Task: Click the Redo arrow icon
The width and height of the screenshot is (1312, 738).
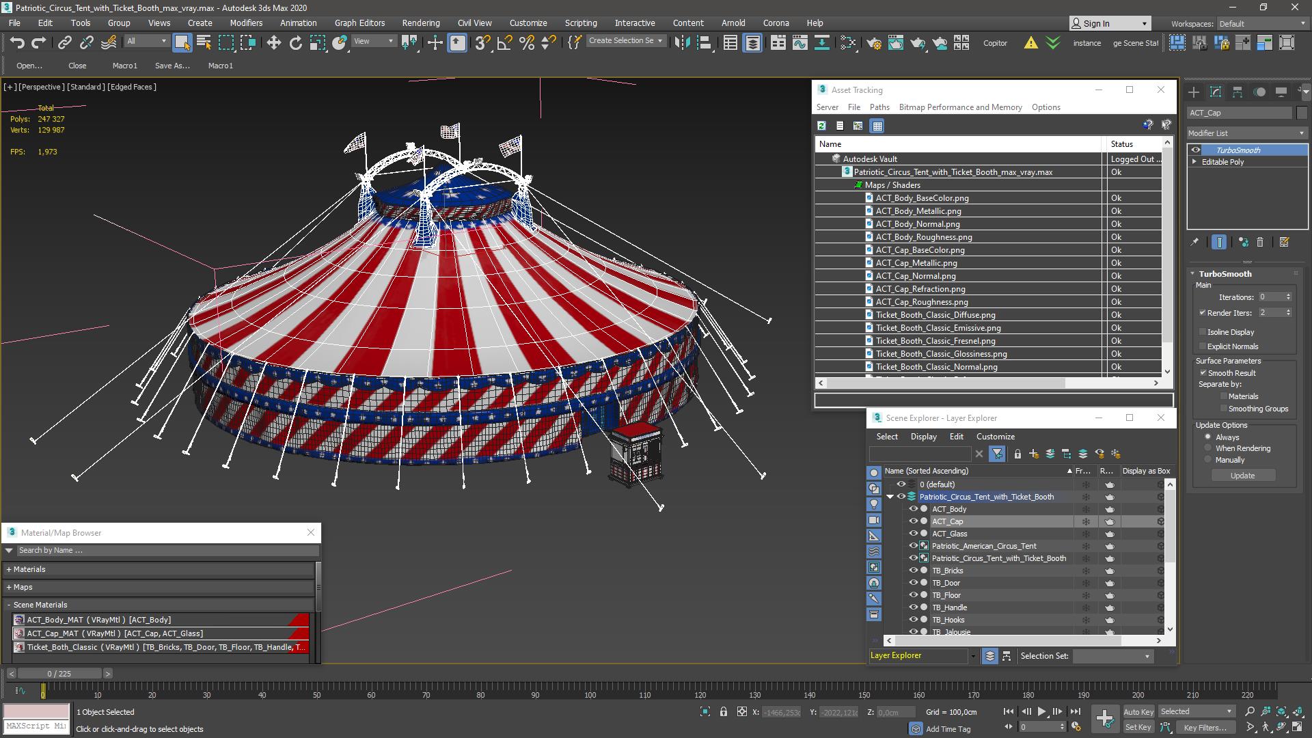Action: 39,43
